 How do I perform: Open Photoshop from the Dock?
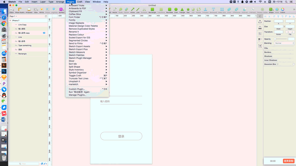4,71
